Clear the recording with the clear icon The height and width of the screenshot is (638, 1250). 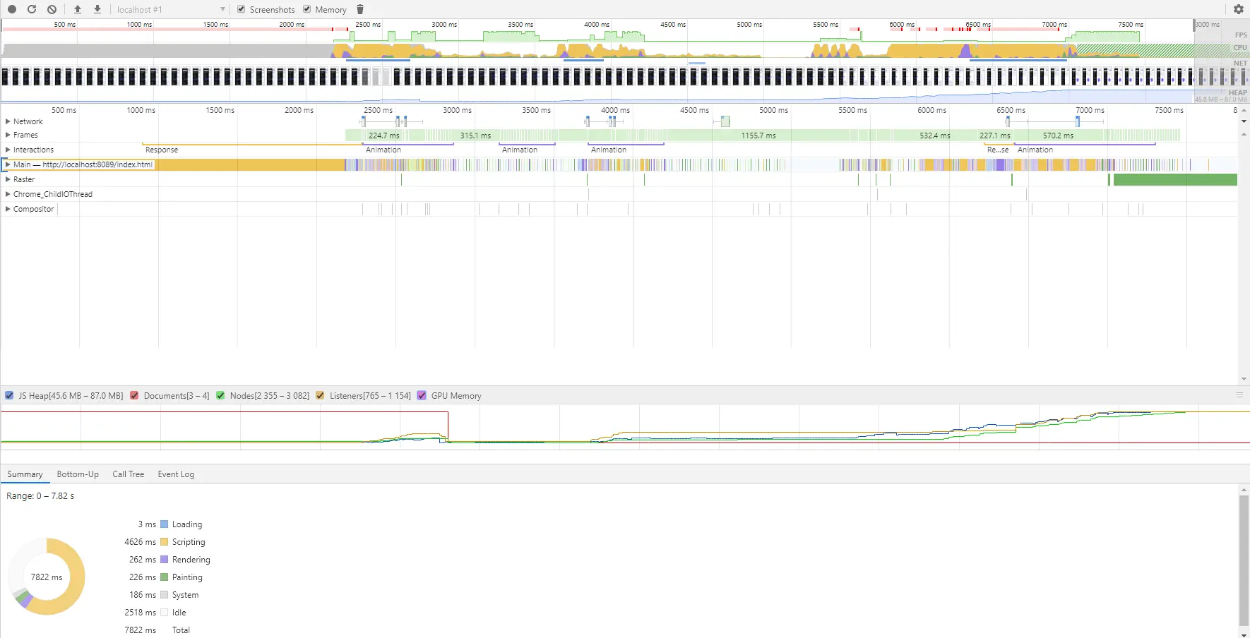tap(52, 9)
